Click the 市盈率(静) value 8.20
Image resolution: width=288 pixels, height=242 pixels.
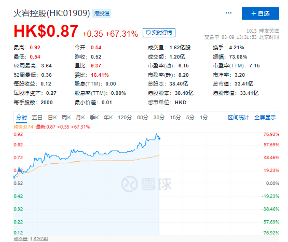pyautogui.click(x=184, y=75)
